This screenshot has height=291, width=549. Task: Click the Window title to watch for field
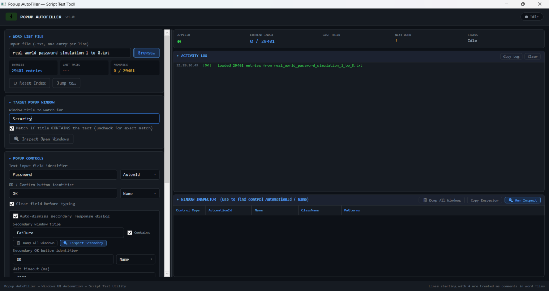[x=84, y=119]
